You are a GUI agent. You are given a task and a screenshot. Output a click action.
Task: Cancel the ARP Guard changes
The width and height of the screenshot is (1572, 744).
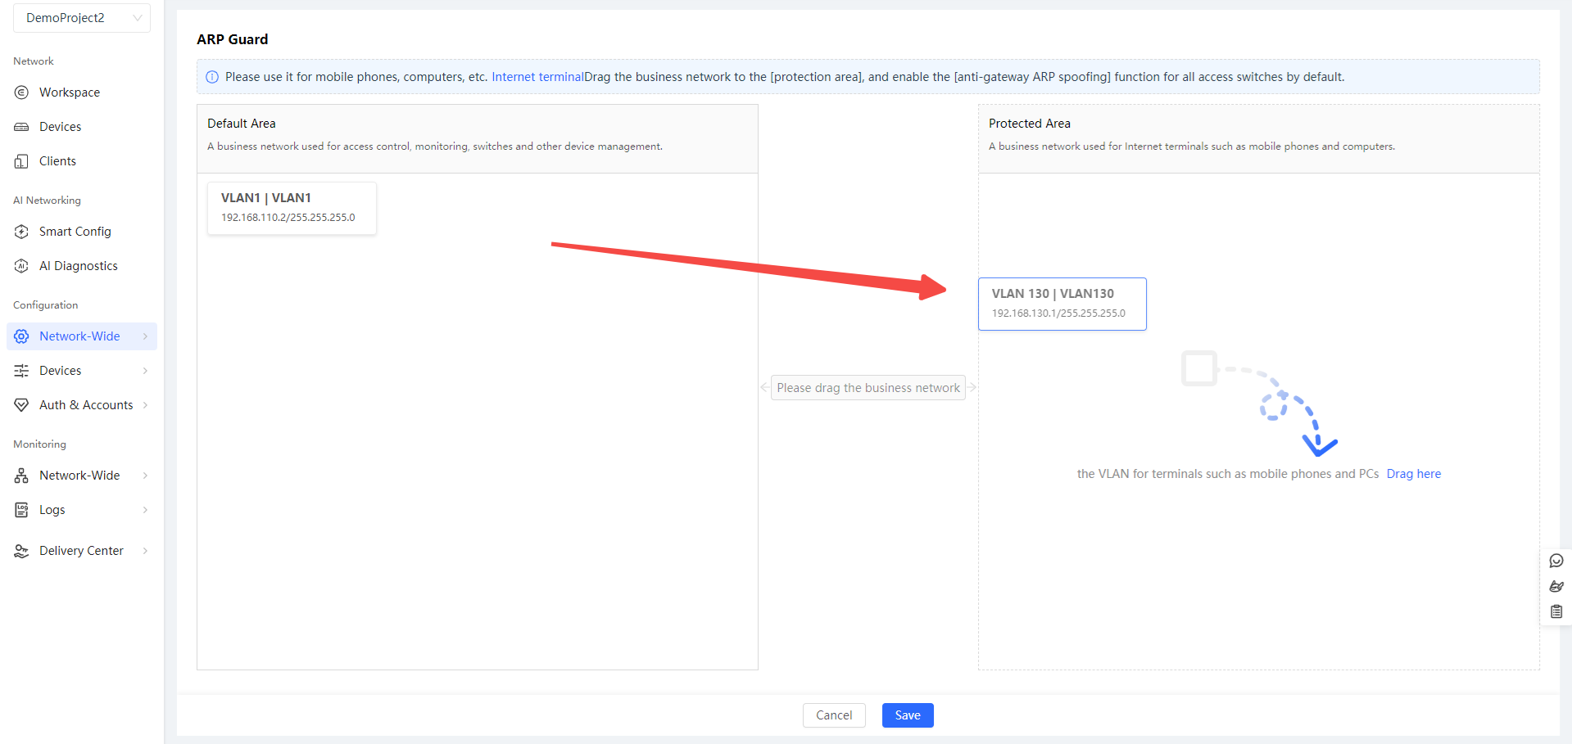coord(833,715)
